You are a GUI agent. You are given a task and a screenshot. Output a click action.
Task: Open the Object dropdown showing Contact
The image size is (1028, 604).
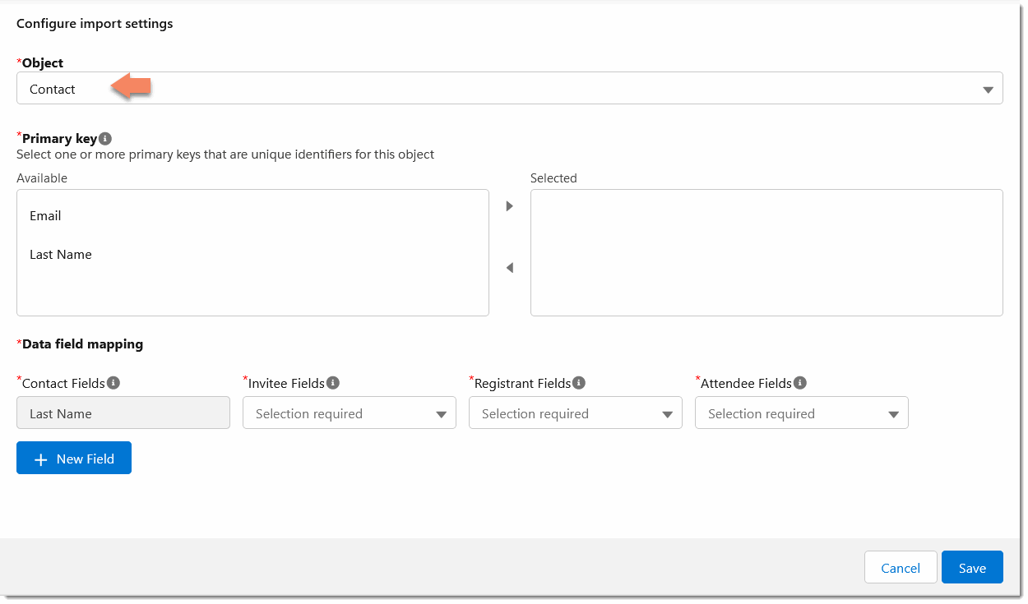pos(987,88)
